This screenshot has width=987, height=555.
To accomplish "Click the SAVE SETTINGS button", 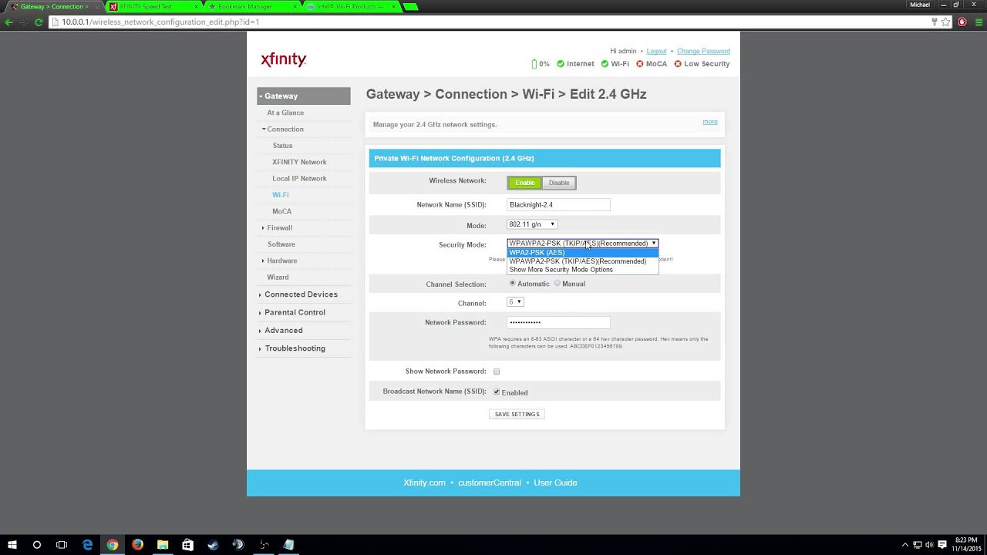I will pyautogui.click(x=517, y=415).
